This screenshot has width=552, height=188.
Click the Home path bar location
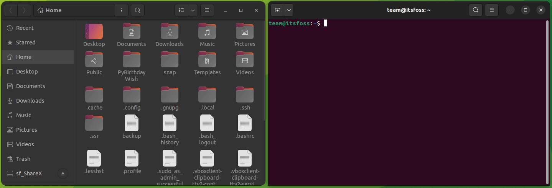[75, 10]
